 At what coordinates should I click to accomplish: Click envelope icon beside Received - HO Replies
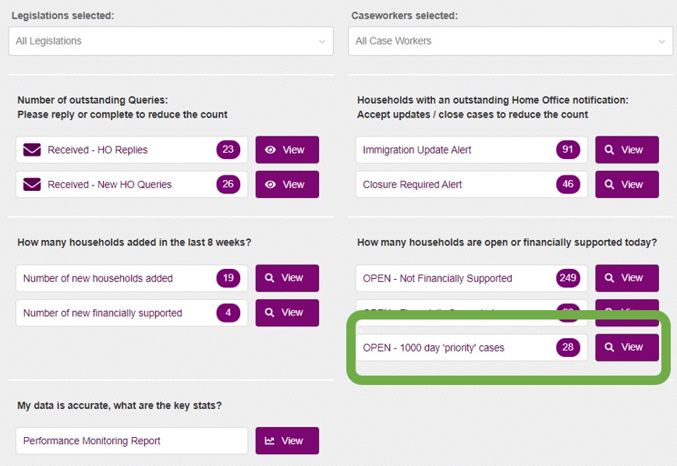32,150
